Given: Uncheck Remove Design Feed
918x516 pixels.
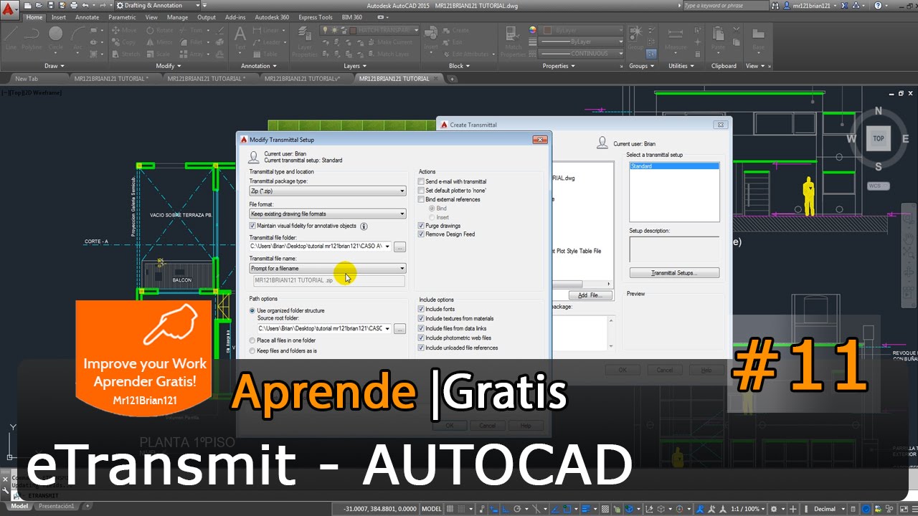Looking at the screenshot, I should pos(422,234).
